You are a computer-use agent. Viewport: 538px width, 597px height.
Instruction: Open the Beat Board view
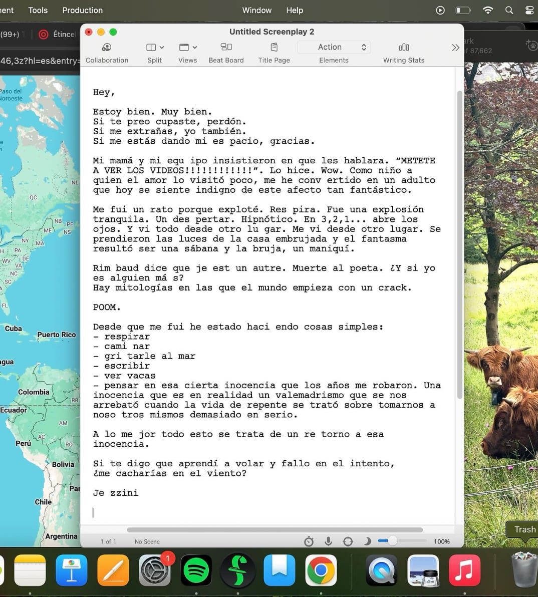(226, 52)
